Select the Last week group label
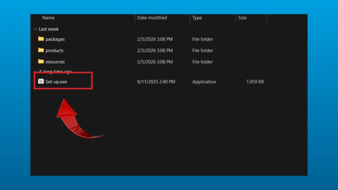This screenshot has height=190, width=338. point(49,29)
